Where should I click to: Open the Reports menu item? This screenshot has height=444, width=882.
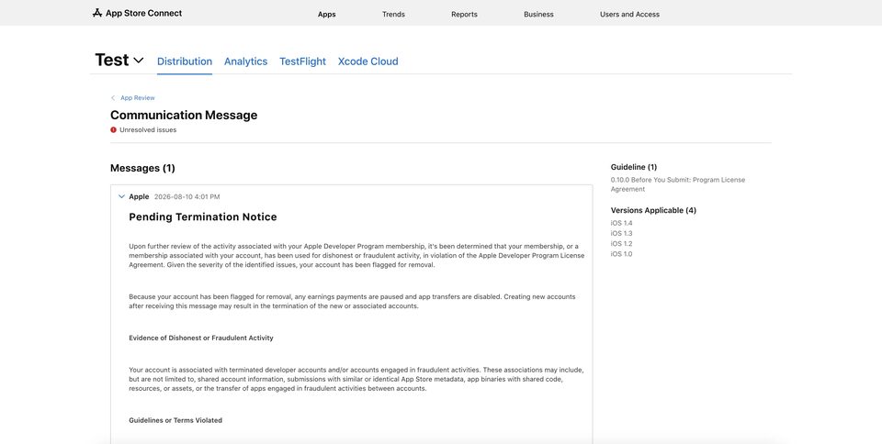(464, 14)
